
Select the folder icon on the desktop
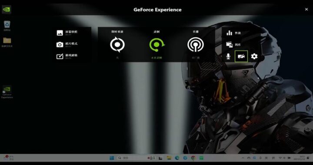click(x=7, y=42)
